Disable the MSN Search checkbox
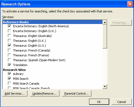The image size is (134, 107). [9, 79]
